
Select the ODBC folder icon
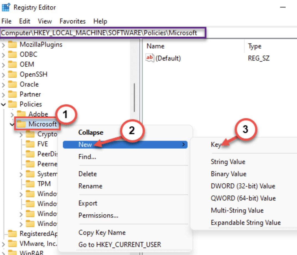click(x=12, y=54)
